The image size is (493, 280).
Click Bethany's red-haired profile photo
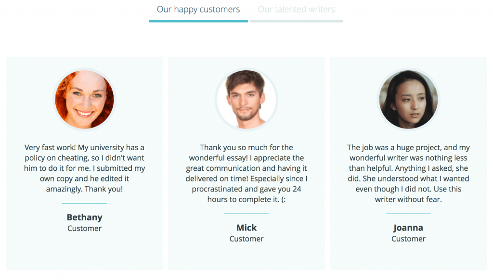point(84,99)
